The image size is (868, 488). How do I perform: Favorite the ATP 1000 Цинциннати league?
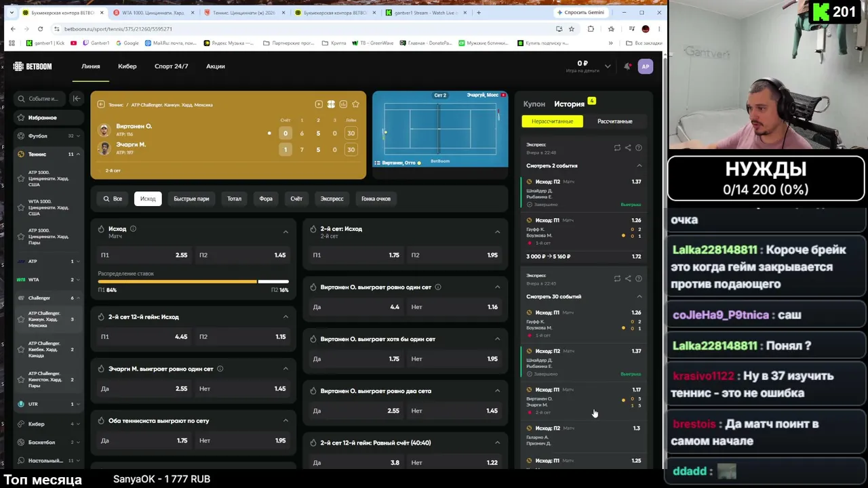(21, 179)
